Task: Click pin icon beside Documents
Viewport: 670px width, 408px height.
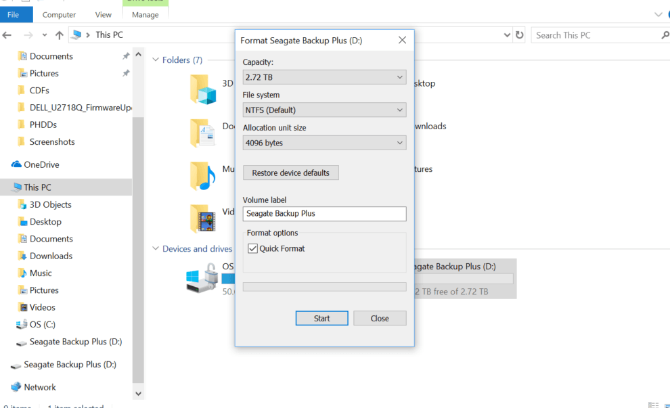Action: pos(126,56)
